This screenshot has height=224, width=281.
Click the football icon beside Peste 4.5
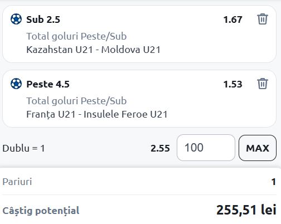(x=16, y=84)
